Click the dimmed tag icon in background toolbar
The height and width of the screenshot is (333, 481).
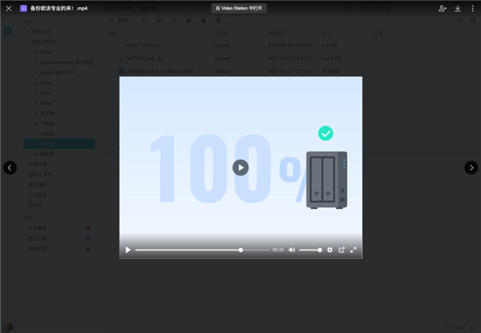coord(188,21)
